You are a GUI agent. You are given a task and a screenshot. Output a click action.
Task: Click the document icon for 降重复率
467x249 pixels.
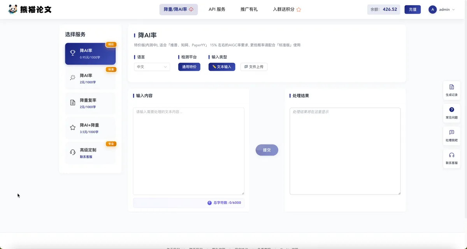[x=72, y=103]
